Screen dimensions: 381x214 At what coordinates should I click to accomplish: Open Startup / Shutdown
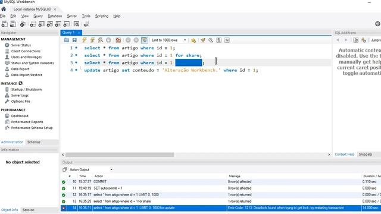(26, 90)
